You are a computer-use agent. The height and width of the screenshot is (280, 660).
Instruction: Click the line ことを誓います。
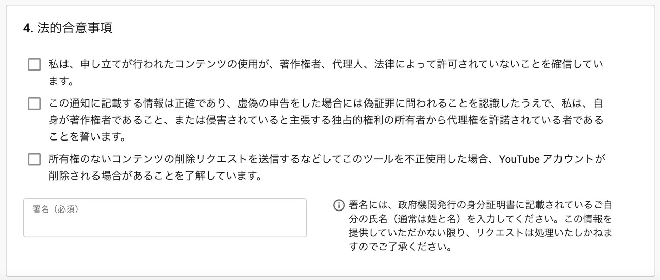(x=87, y=137)
